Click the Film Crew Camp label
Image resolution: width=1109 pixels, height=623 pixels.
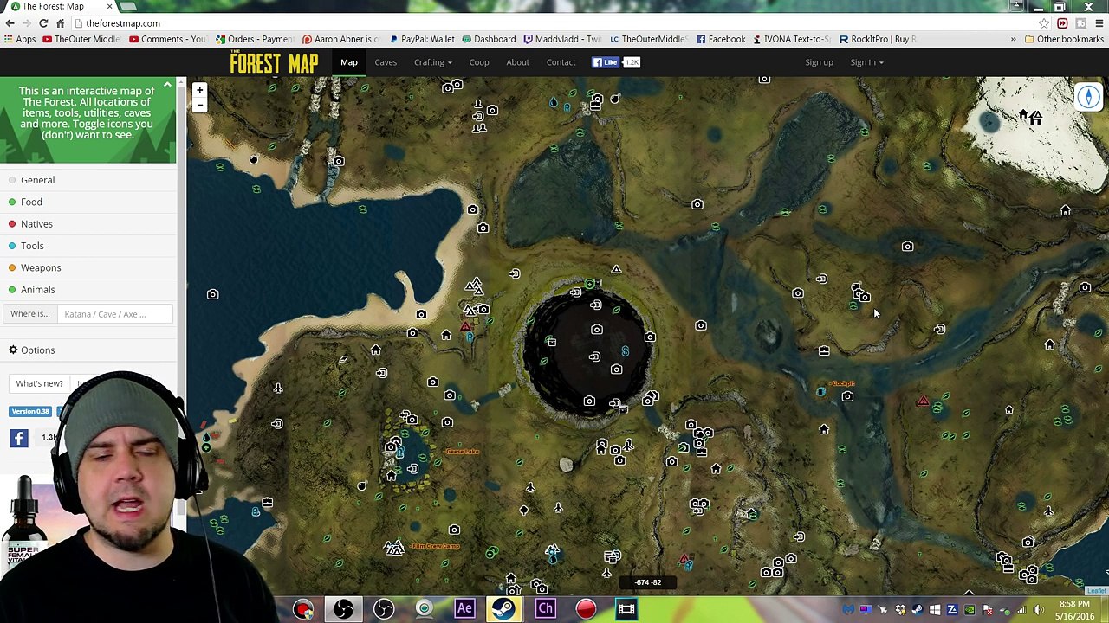click(435, 546)
